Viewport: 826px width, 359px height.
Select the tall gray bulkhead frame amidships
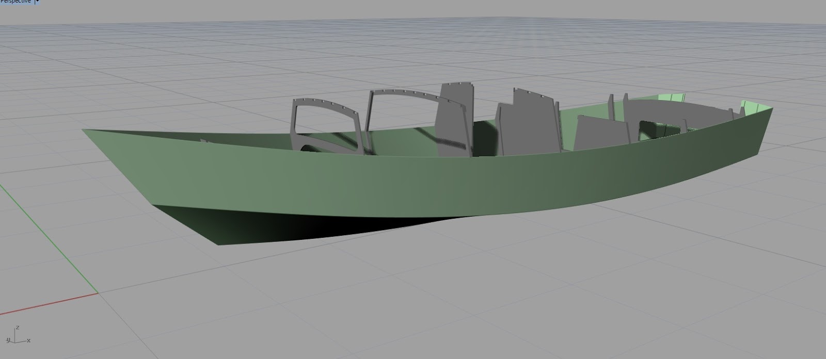(454, 120)
